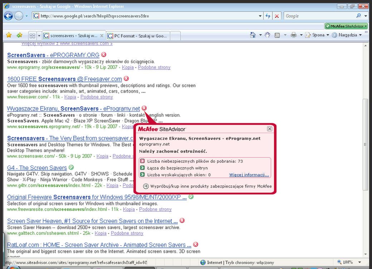
Task: Click green check icon next to G4 result
Action: click(71, 167)
